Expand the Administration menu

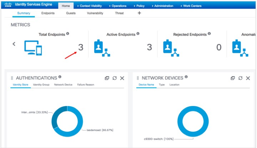tap(162, 6)
